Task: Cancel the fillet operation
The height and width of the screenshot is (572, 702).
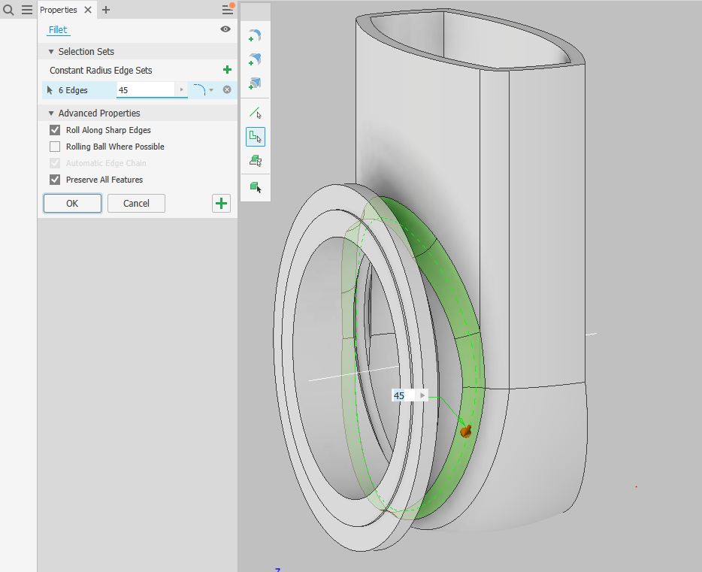Action: (x=136, y=203)
